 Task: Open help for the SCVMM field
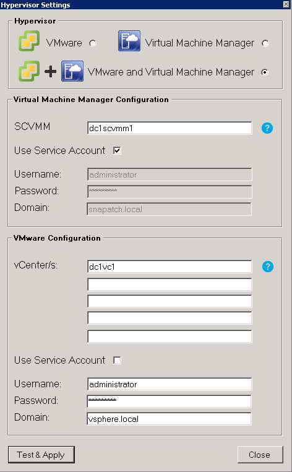tap(267, 128)
